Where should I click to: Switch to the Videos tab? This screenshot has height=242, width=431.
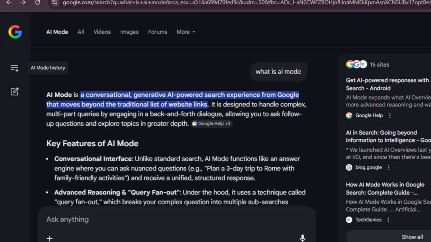click(102, 32)
